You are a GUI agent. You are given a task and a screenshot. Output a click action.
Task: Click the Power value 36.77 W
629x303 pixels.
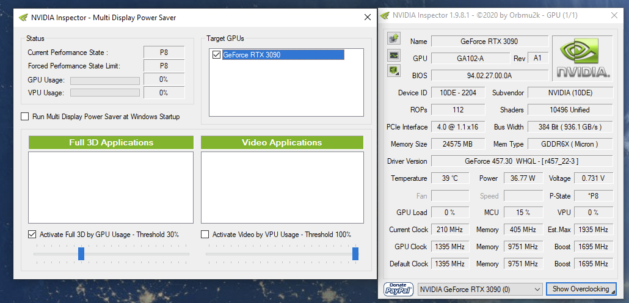[523, 178]
